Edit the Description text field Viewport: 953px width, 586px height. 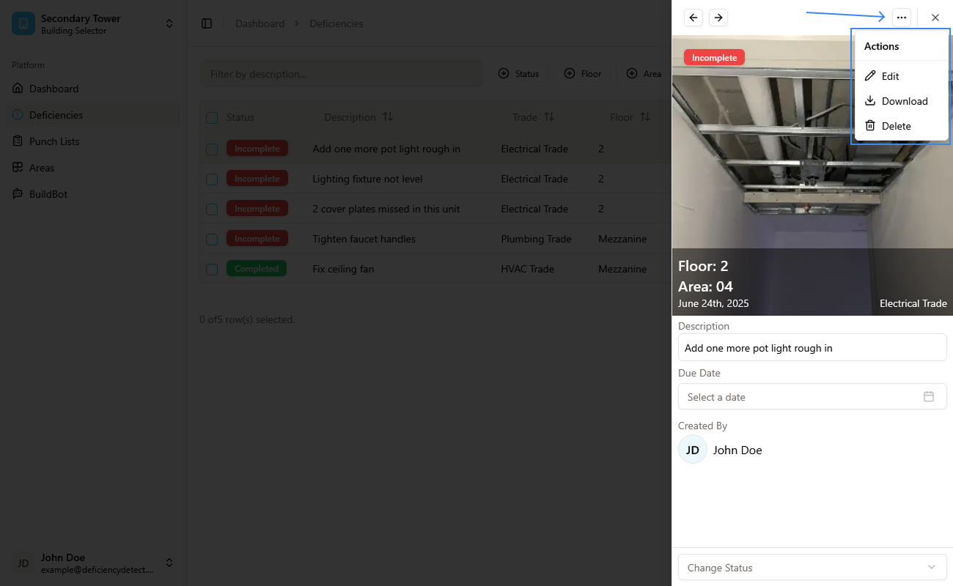812,347
